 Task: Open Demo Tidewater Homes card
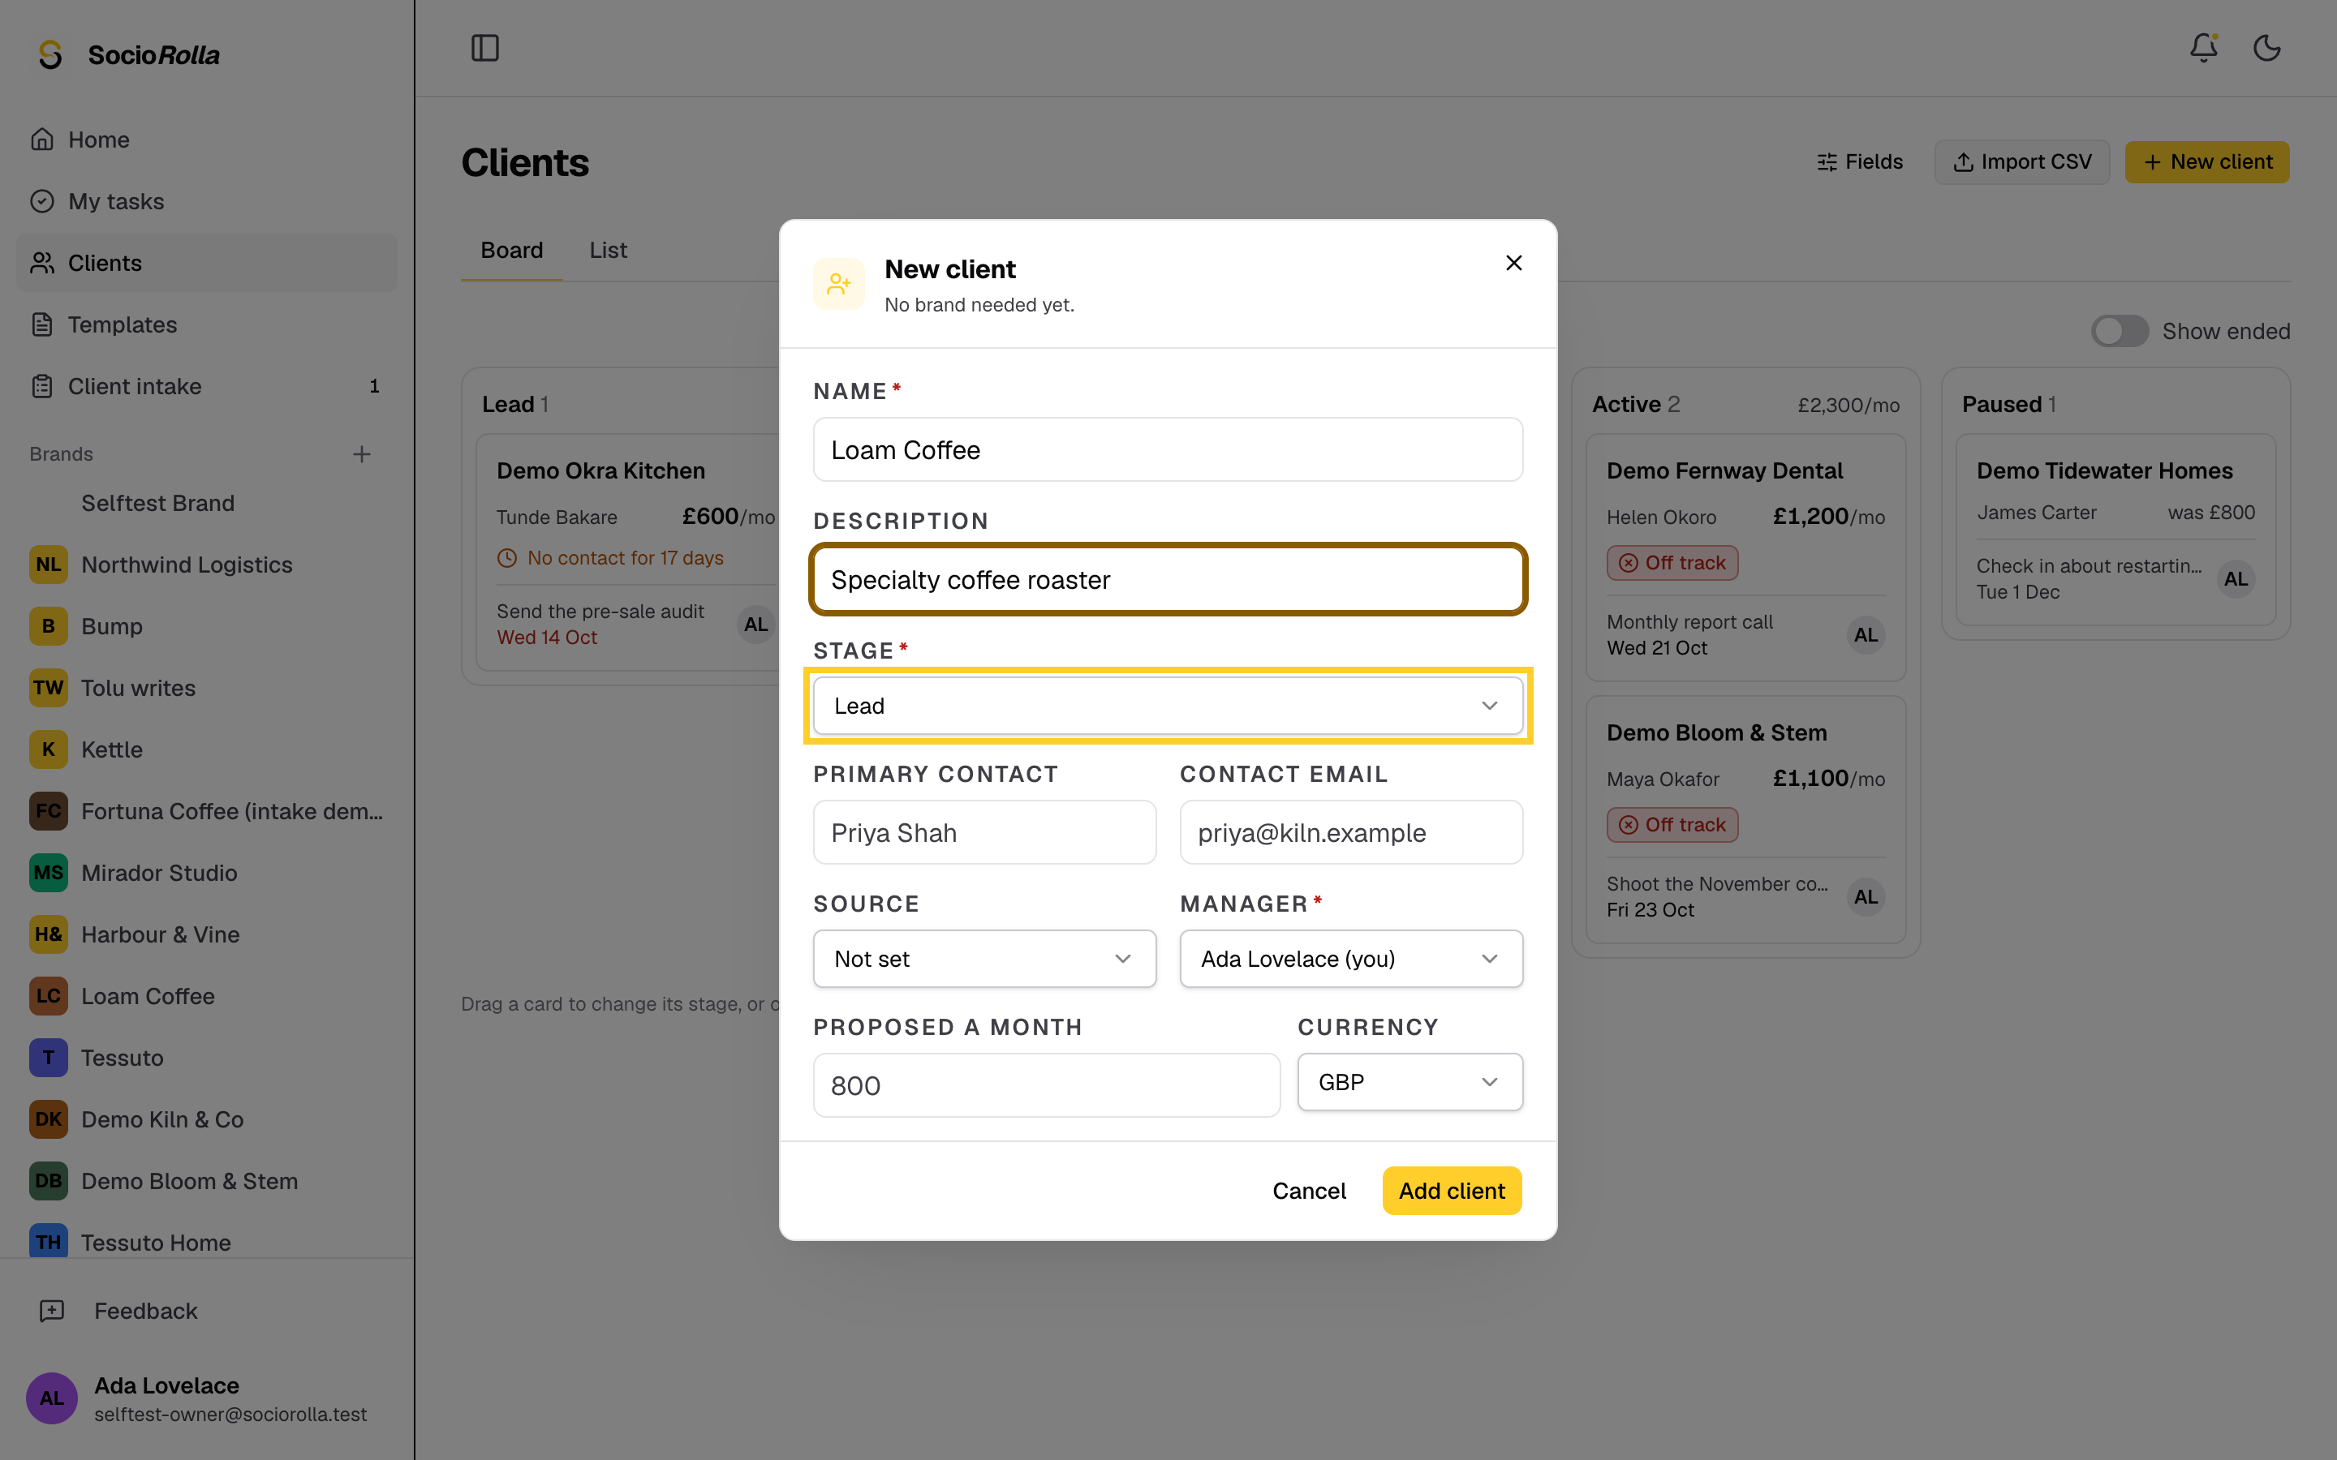[2115, 529]
